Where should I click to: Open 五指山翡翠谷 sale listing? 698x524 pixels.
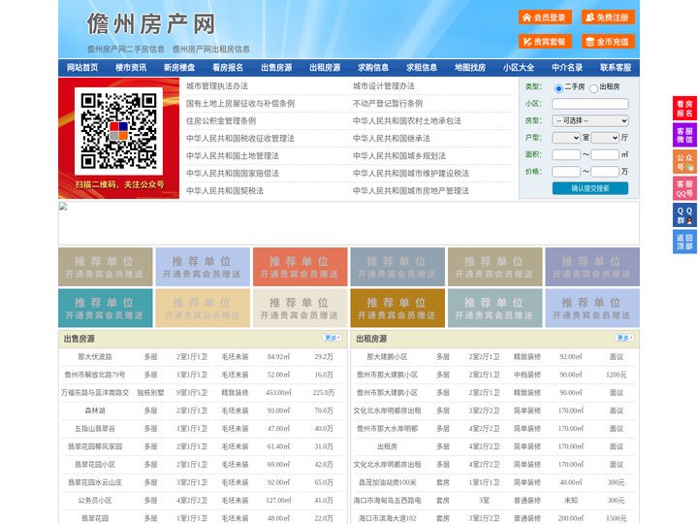pos(95,429)
